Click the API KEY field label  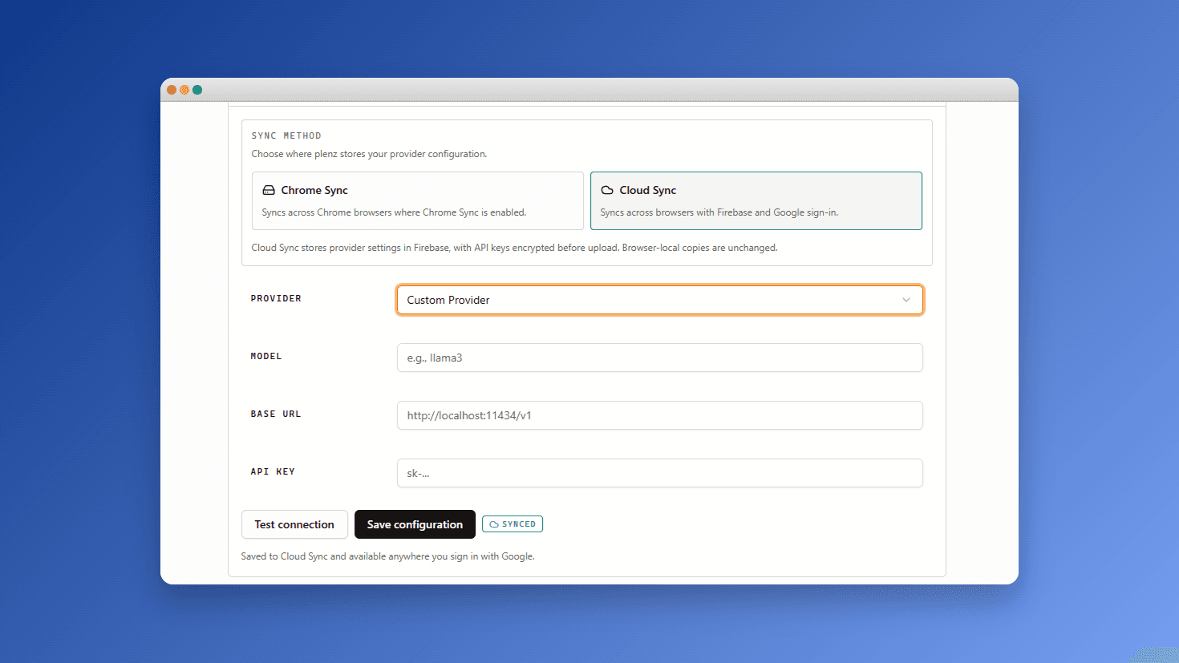click(273, 471)
